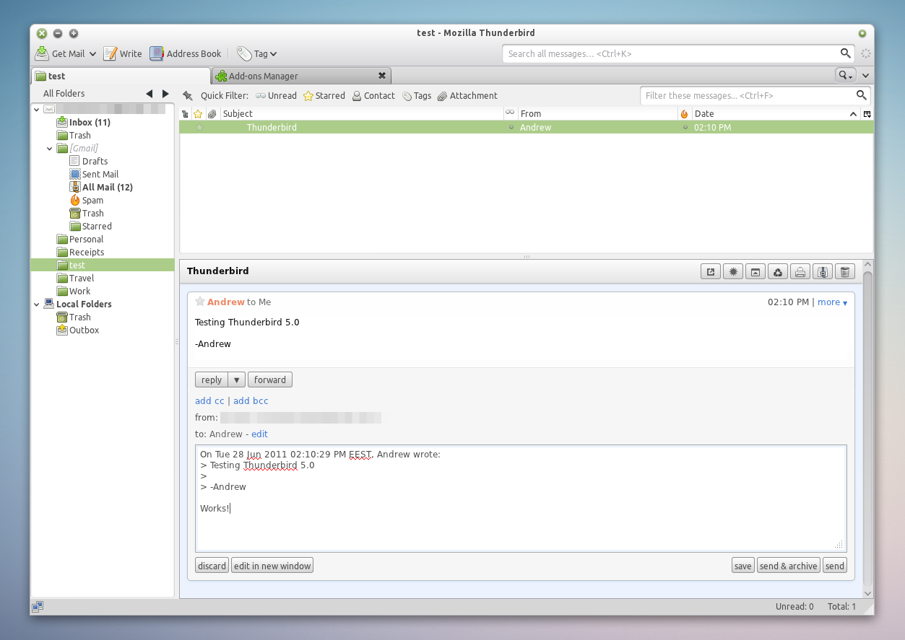Screen dimensions: 905x640
Task: Open the column picker icon after Date
Action: 867,114
